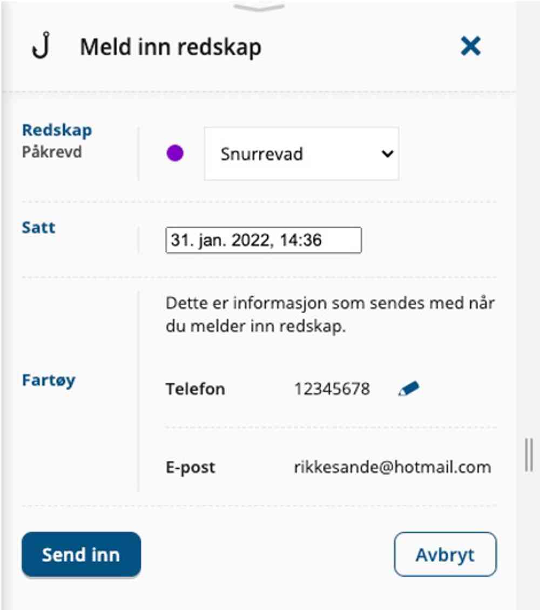The height and width of the screenshot is (610, 540).
Task: Click the Fartøy section label
Action: (49, 380)
